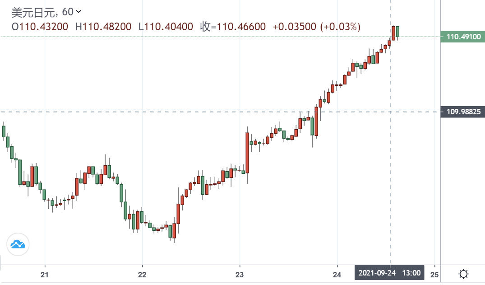
Task: Click date 21 on the time axis
Action: (45, 274)
